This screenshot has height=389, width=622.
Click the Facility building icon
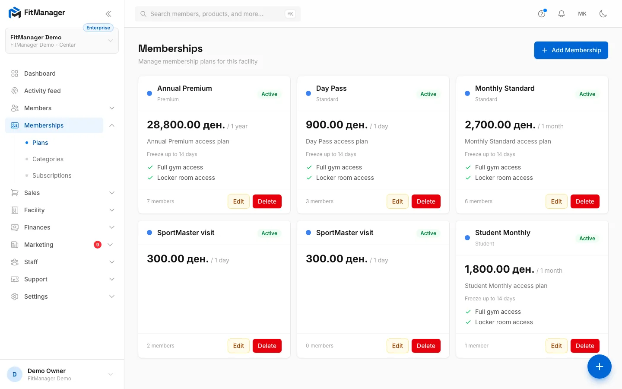(x=15, y=210)
